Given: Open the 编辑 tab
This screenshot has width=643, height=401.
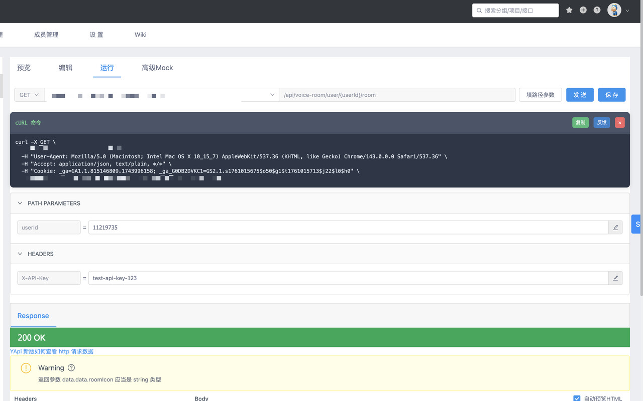Looking at the screenshot, I should pos(65,68).
